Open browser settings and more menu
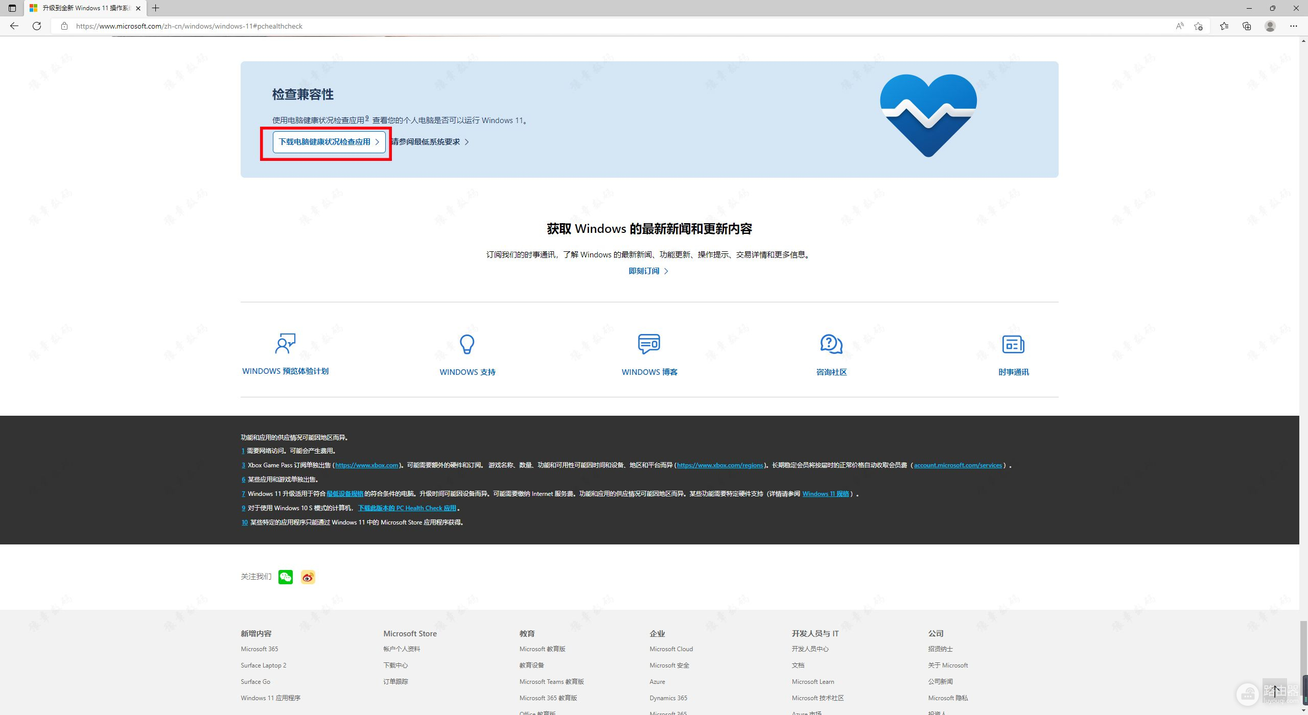This screenshot has height=715, width=1308. [x=1293, y=26]
